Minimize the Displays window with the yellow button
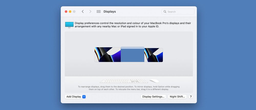Image resolution: width=256 pixels, height=110 pixels. 70,11
